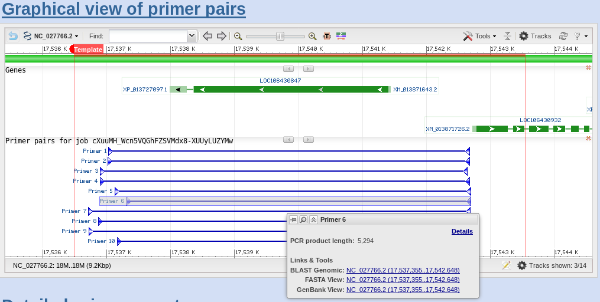Click the back/undo navigation arrow icon
Image resolution: width=600 pixels, height=302 pixels.
[x=13, y=36]
